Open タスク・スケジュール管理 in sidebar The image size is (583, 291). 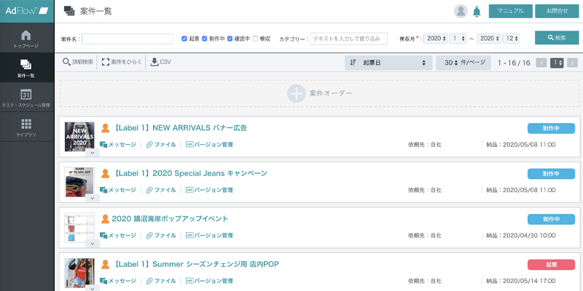point(27,97)
